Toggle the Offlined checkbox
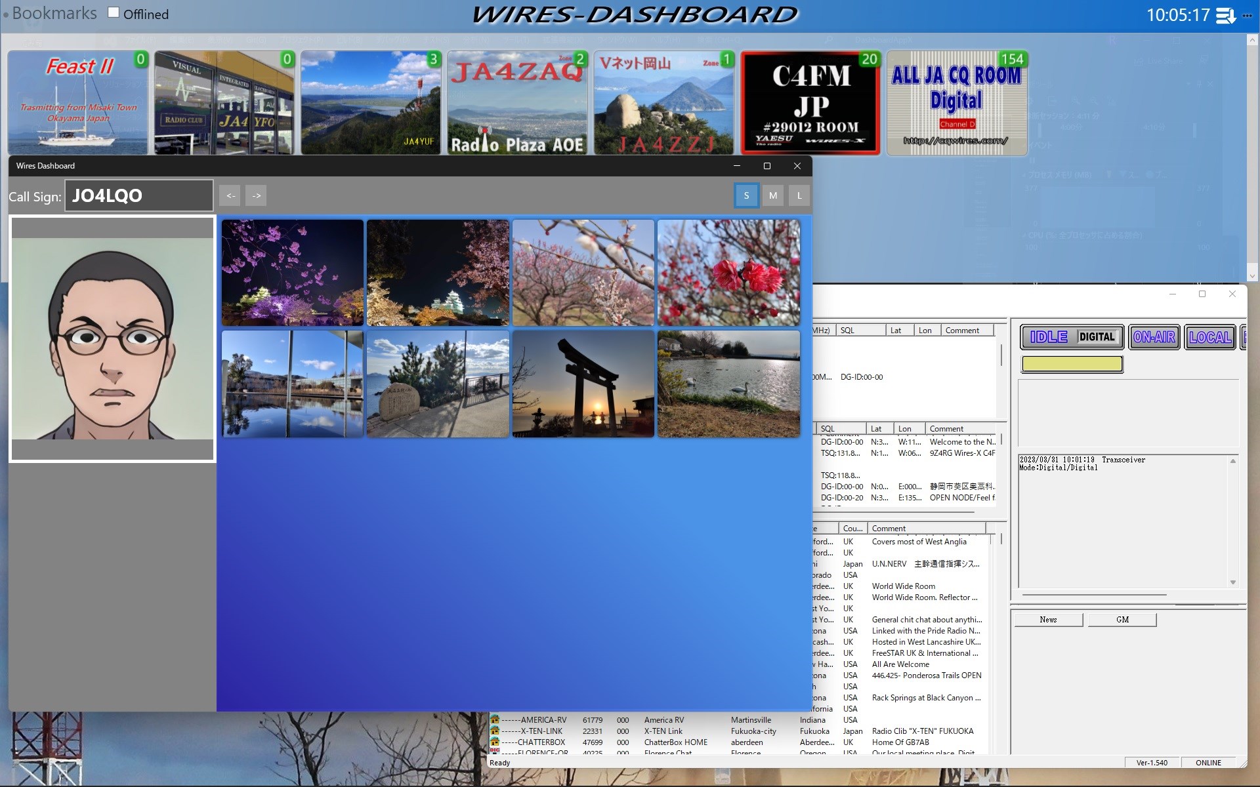 (x=114, y=12)
